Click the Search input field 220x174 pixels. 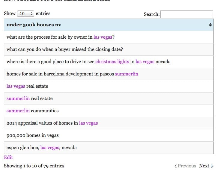click(x=187, y=14)
